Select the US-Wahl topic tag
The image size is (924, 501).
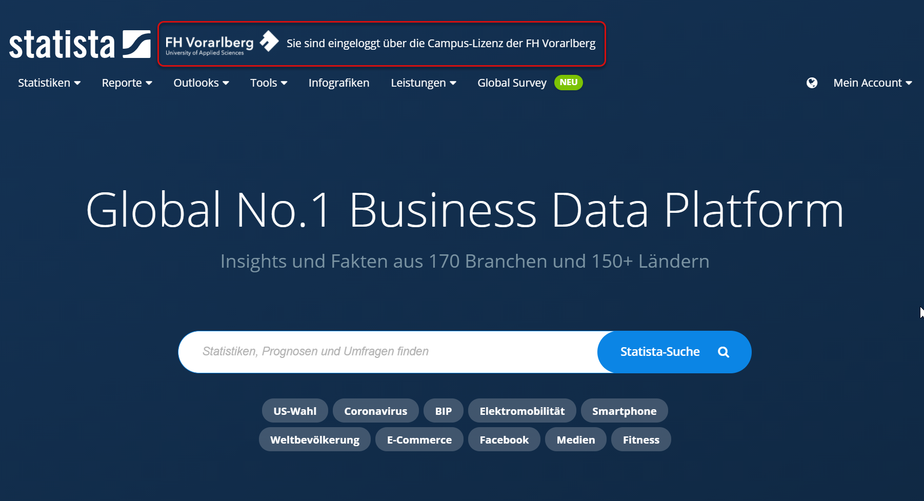[x=295, y=411]
